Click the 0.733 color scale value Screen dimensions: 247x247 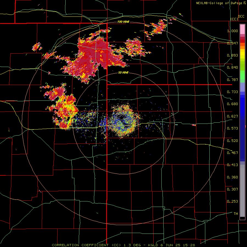232,92
